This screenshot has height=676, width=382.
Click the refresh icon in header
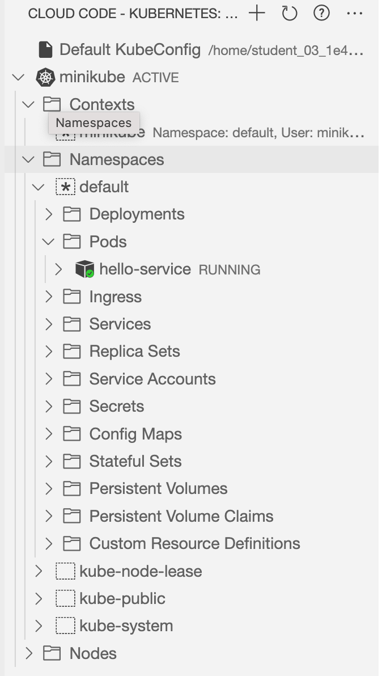290,13
